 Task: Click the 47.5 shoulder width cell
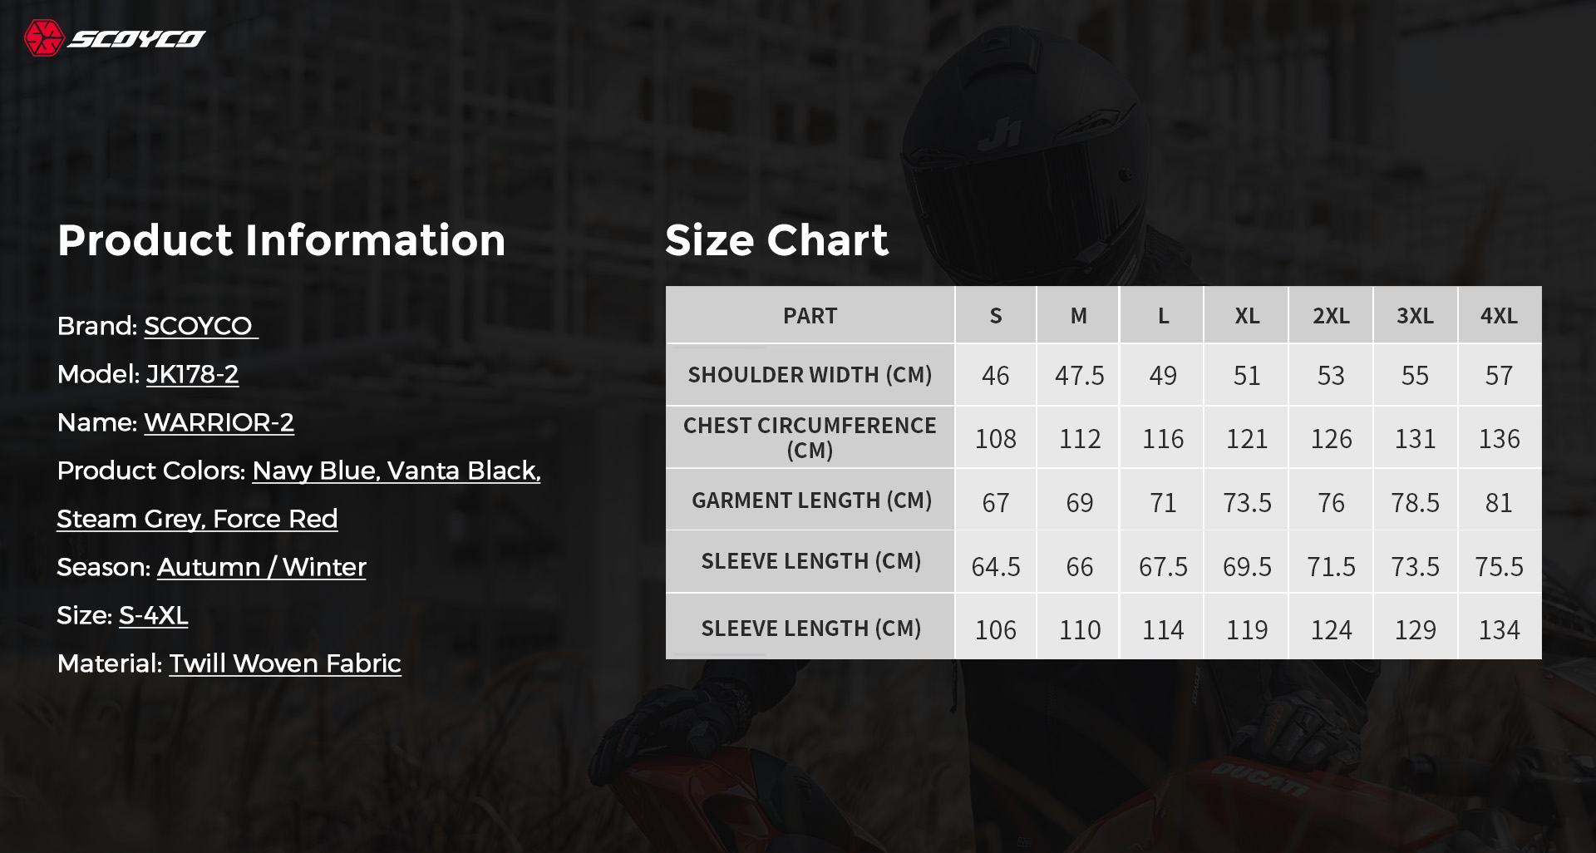click(1079, 376)
